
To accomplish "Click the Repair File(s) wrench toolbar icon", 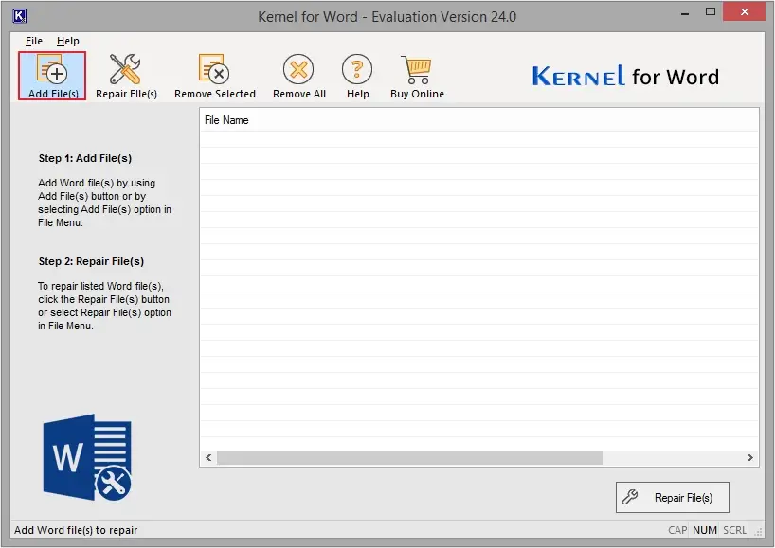I will click(126, 76).
